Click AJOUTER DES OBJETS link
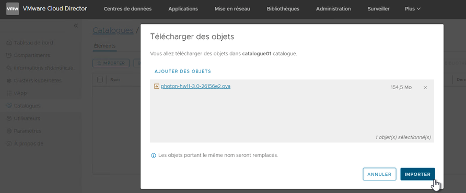 [183, 71]
